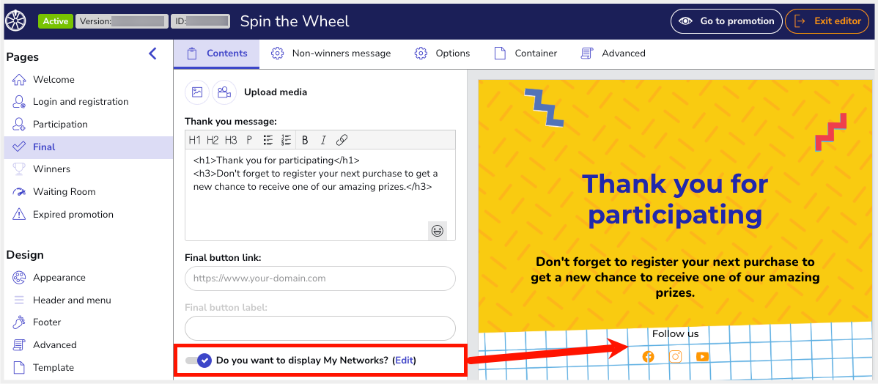Image resolution: width=878 pixels, height=384 pixels.
Task: Click the Exit editor button
Action: (827, 21)
